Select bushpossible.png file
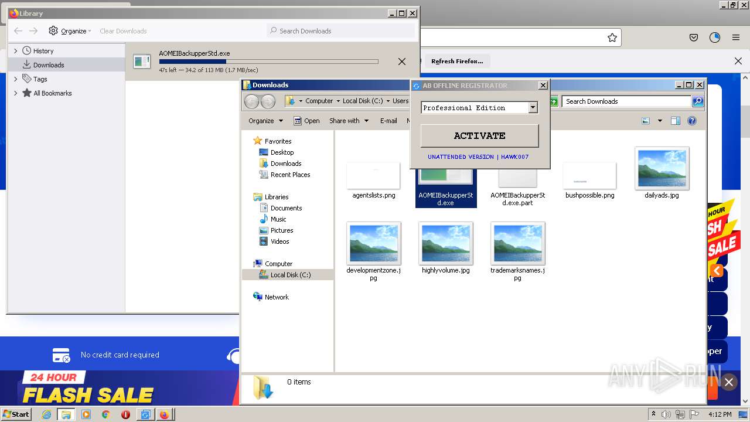Viewport: 750px width, 422px height. point(589,181)
